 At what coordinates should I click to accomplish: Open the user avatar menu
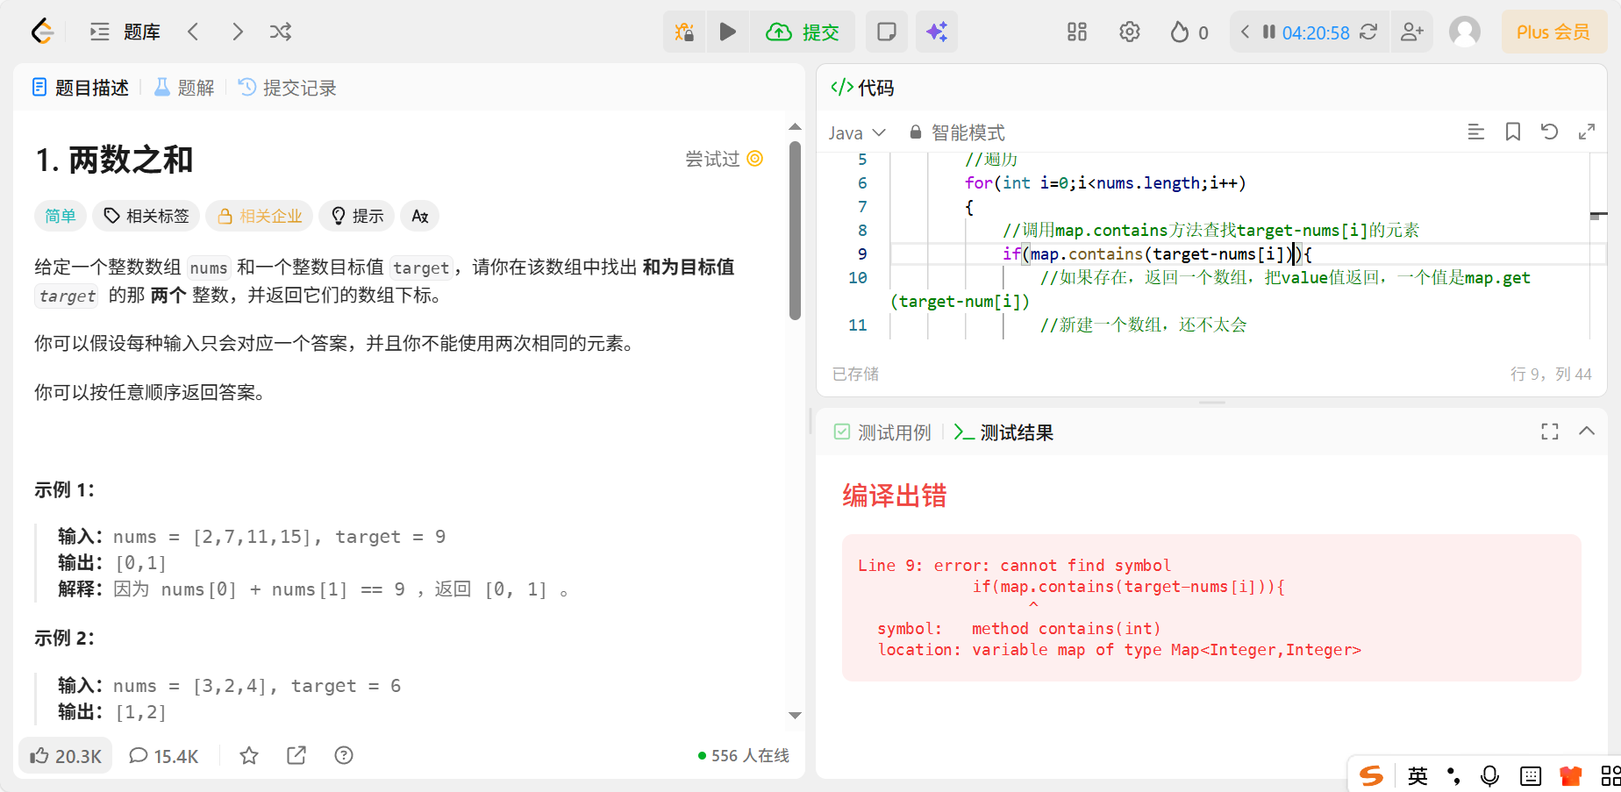(x=1465, y=32)
